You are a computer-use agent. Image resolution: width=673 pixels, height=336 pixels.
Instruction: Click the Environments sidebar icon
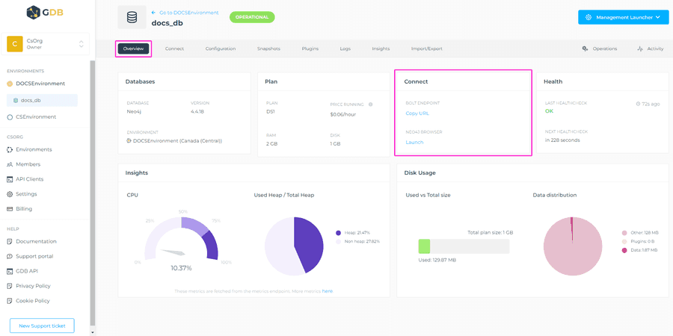[x=10, y=149]
